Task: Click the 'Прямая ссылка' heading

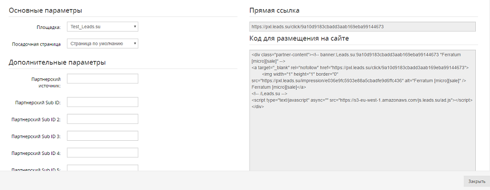Action: click(274, 10)
